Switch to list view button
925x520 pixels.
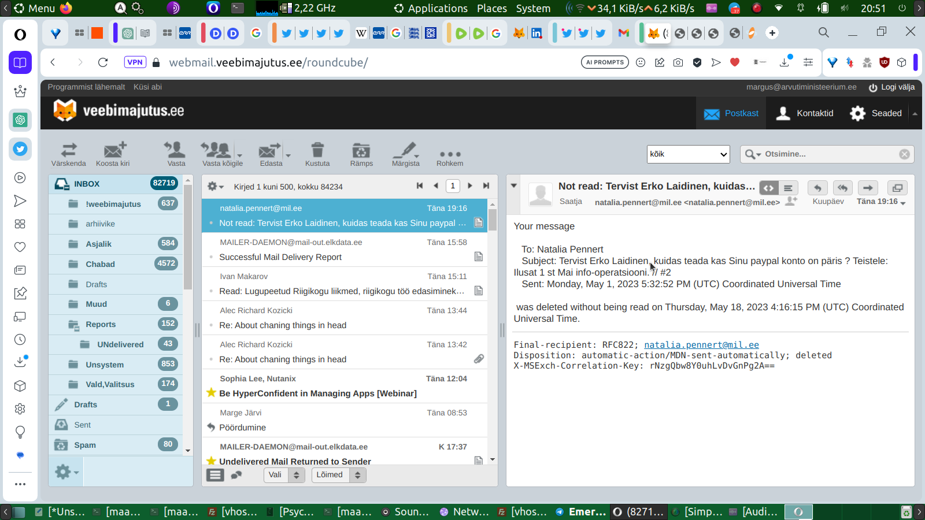point(215,475)
